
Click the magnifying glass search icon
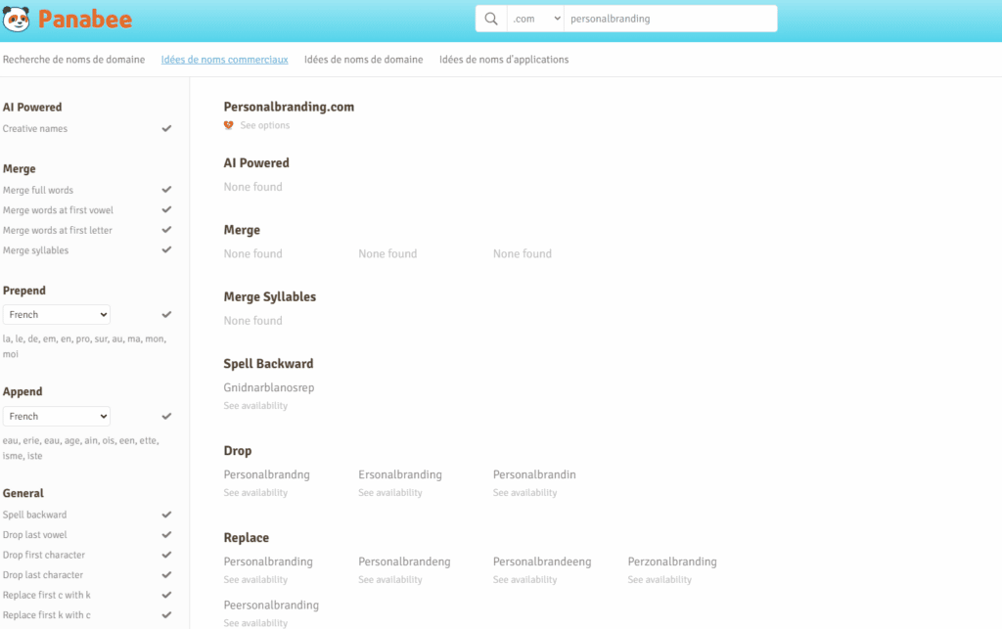(491, 19)
